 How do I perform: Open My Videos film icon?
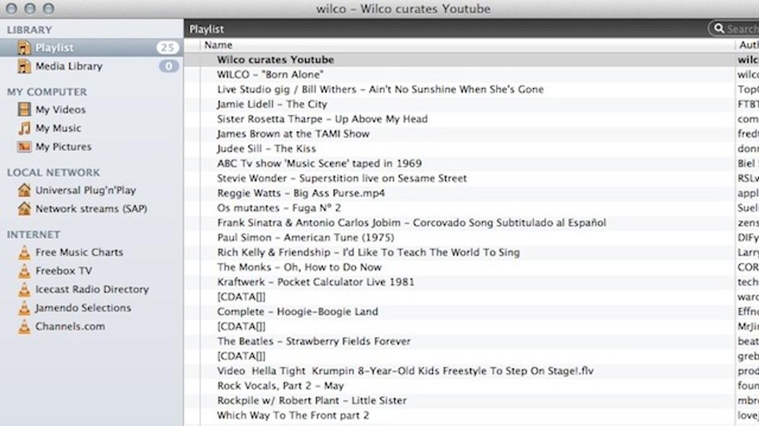25,110
